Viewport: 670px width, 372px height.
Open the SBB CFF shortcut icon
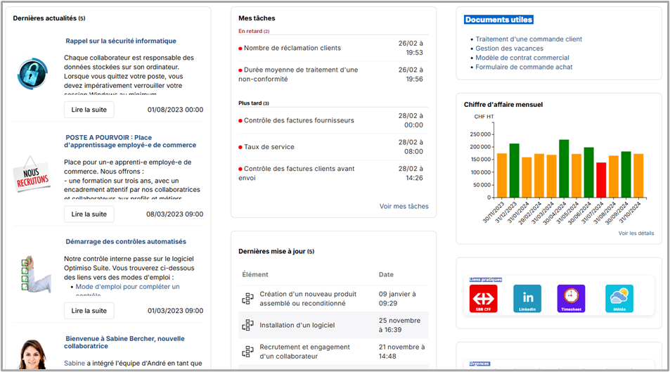point(483,297)
